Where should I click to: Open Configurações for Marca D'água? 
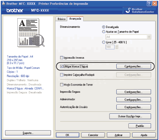(134, 66)
